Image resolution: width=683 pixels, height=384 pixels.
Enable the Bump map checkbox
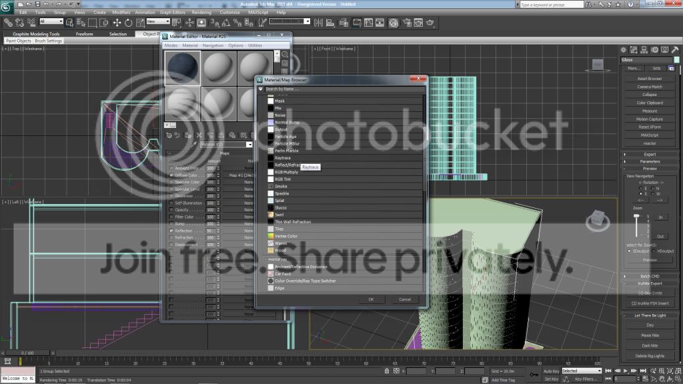(x=171, y=224)
